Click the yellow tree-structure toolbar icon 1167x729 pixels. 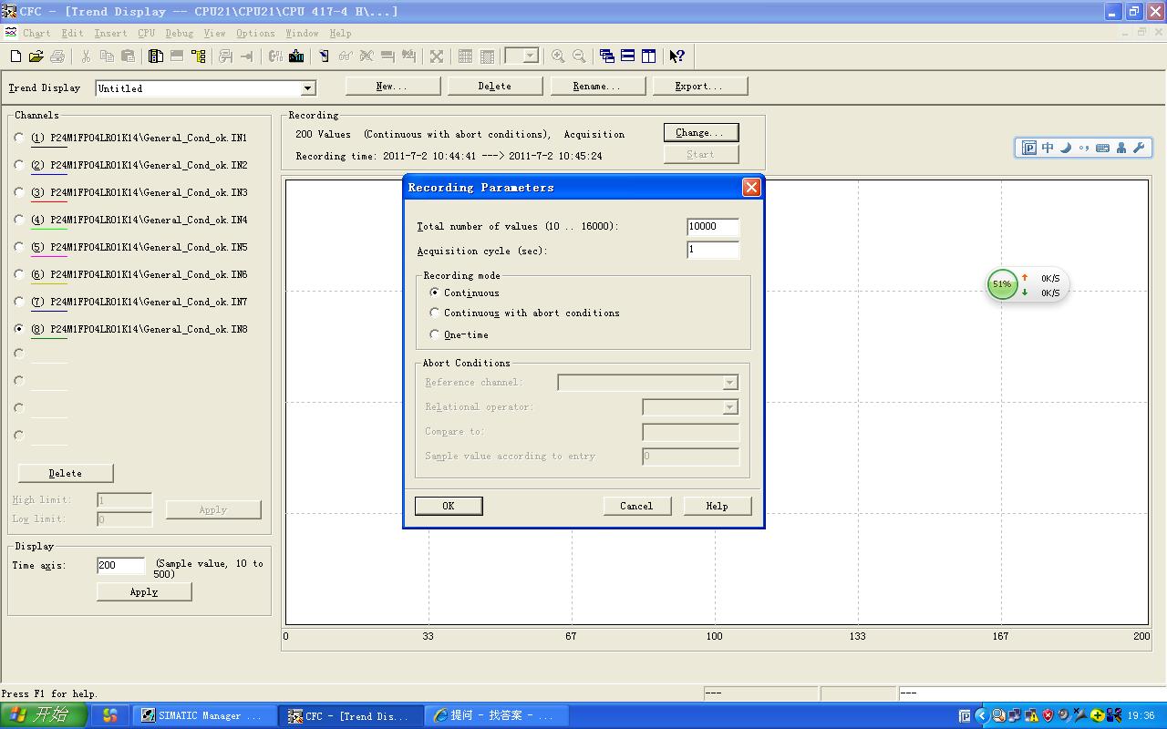198,56
